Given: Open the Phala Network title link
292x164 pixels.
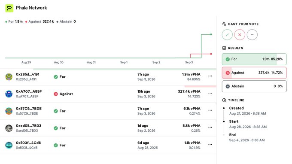Looking at the screenshot, I should pos(31,8).
